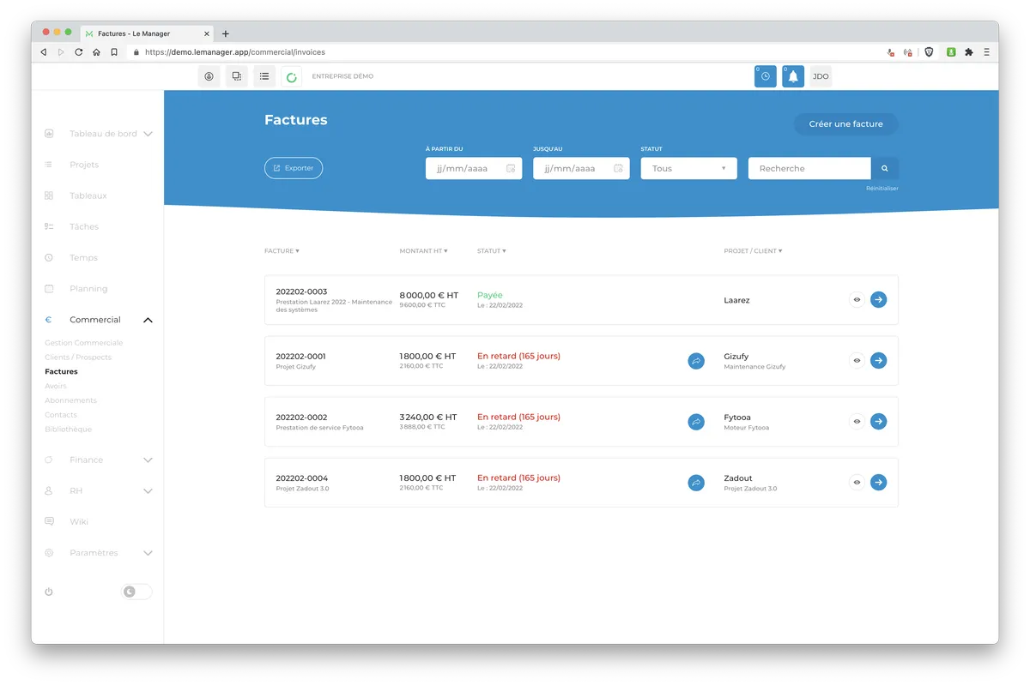
Task: Click ENTREPRISE DÉMO label in toolbar
Action: 342,76
